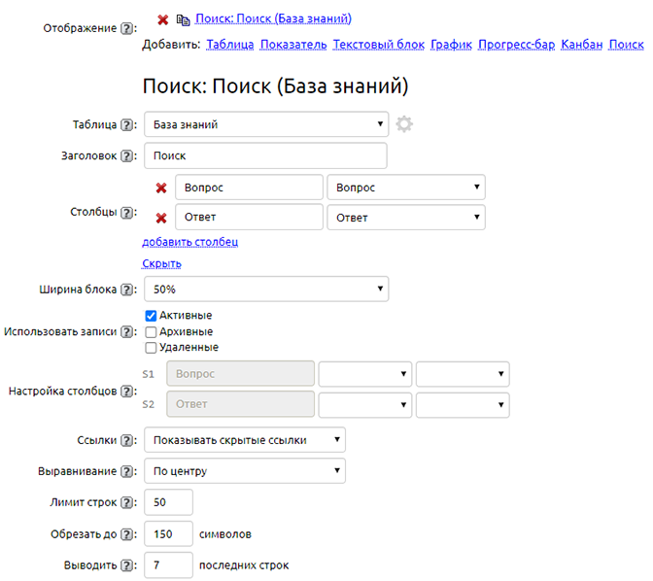Add a Канбан display block
The height and width of the screenshot is (581, 653).
point(582,45)
